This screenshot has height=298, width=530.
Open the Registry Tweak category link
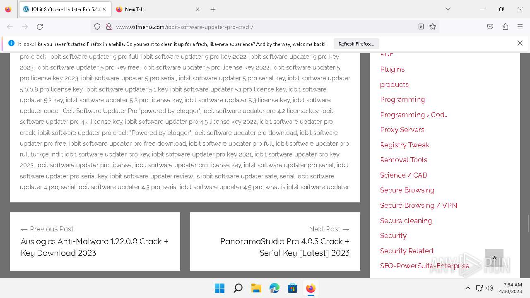(x=405, y=145)
